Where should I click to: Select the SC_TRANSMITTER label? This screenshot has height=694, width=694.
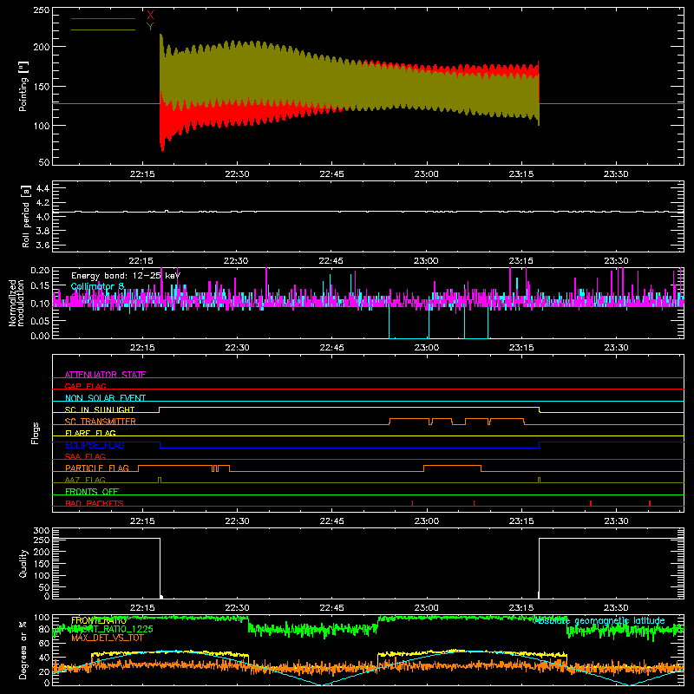(100, 421)
